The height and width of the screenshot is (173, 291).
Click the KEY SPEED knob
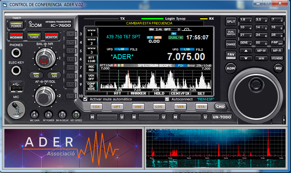[x=76, y=115]
